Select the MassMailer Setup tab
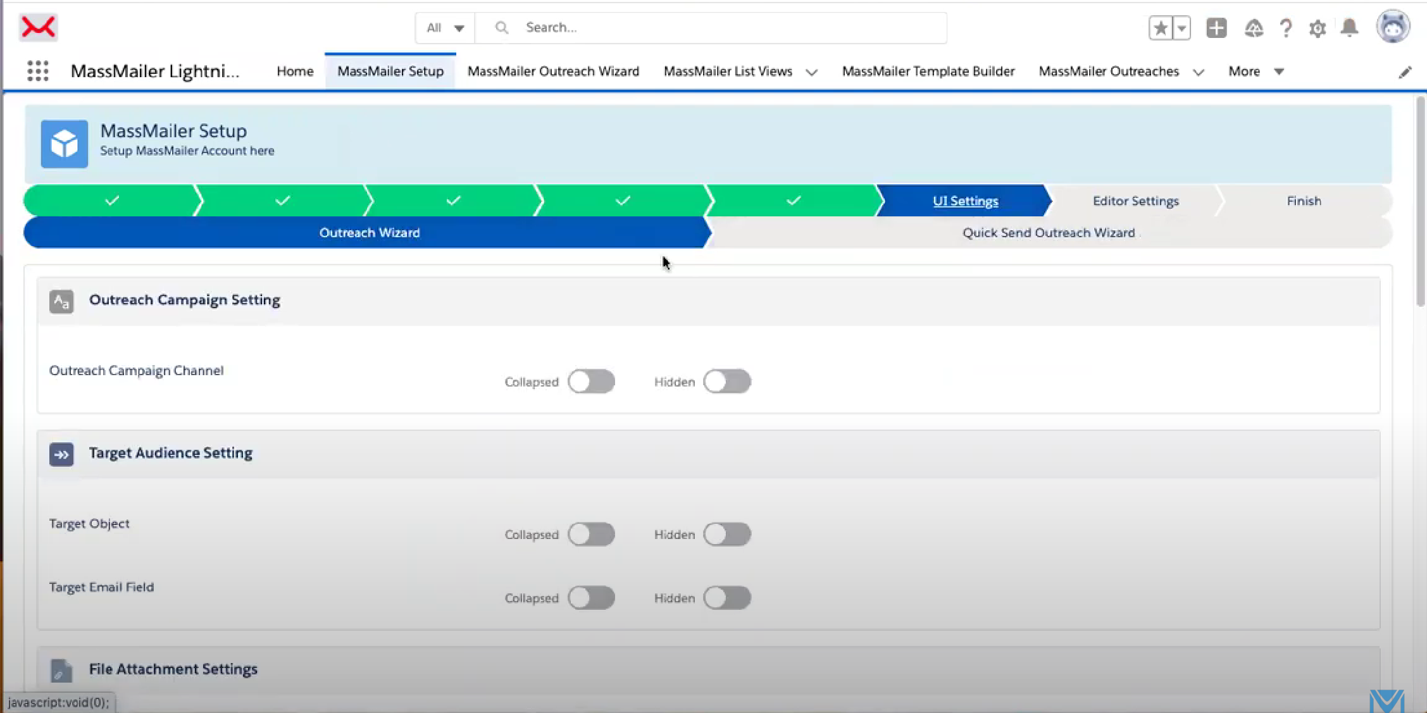 (390, 71)
